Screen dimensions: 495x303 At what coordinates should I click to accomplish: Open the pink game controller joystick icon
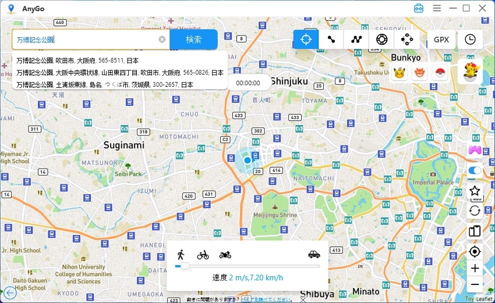(475, 150)
